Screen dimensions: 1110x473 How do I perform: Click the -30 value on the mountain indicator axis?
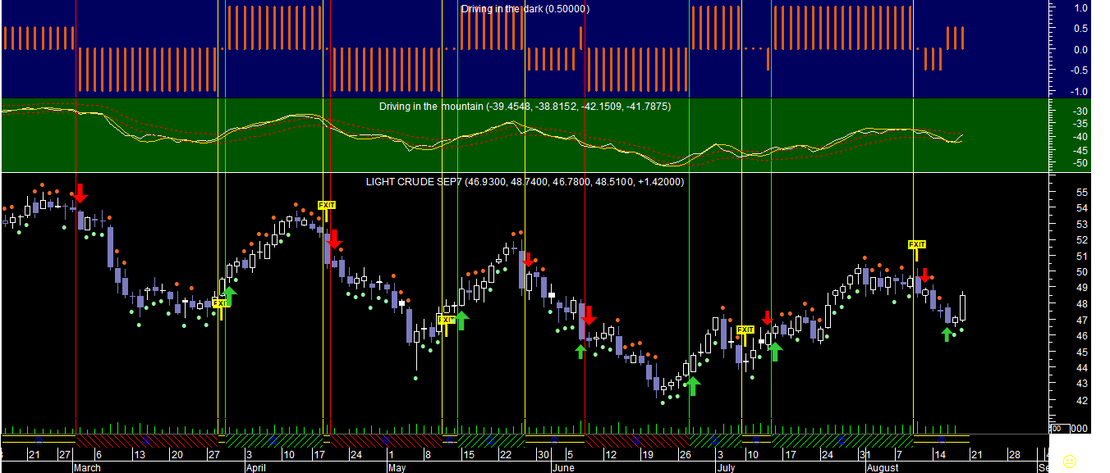[1080, 111]
